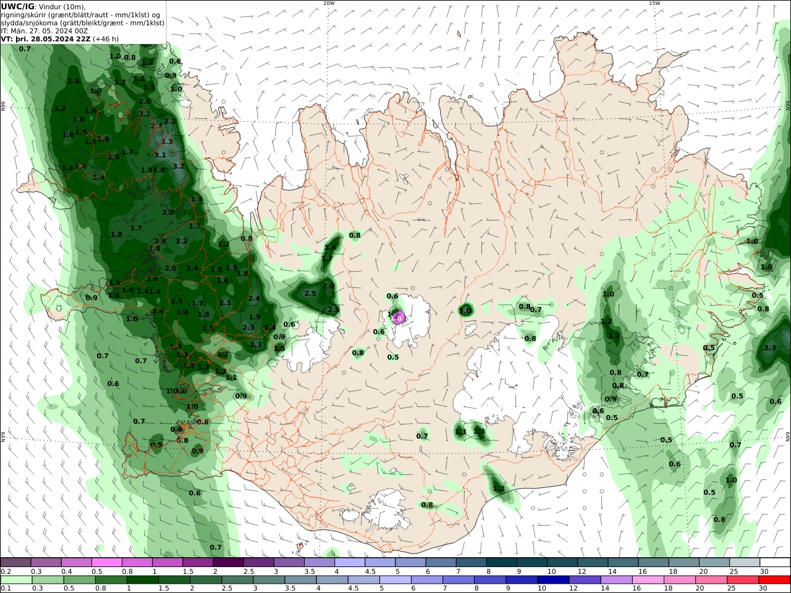Pick the darkest purple snow swatch between 2 and 2.5

228,562
